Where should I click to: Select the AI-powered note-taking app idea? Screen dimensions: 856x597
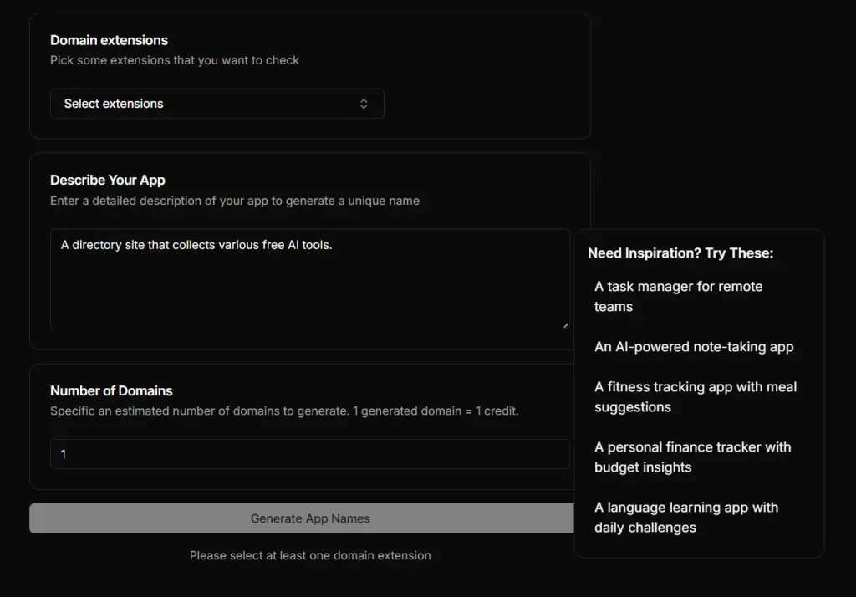coord(694,346)
